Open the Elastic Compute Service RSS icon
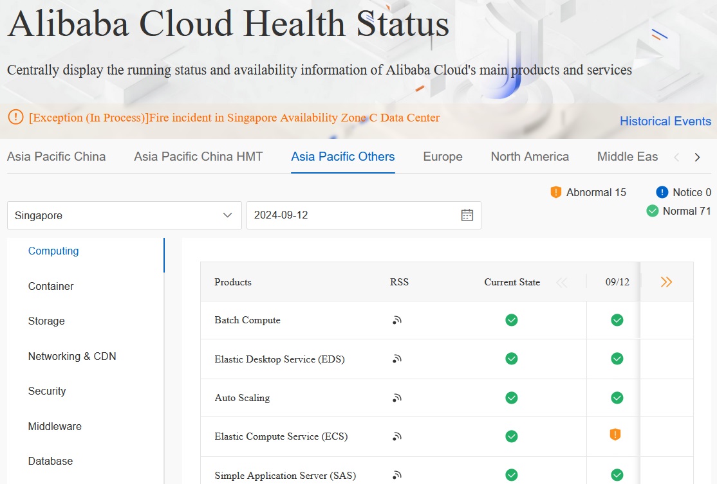Screen dimensions: 717x484 point(397,436)
